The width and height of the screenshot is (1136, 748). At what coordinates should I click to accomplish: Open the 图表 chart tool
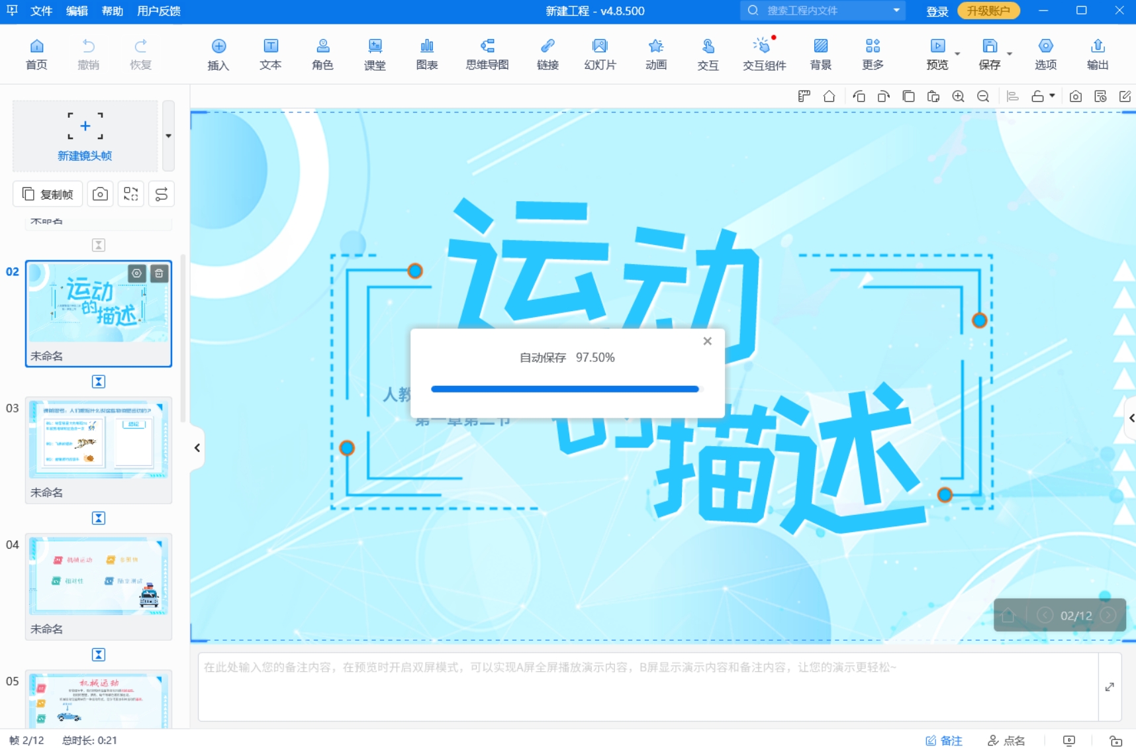[x=427, y=54]
